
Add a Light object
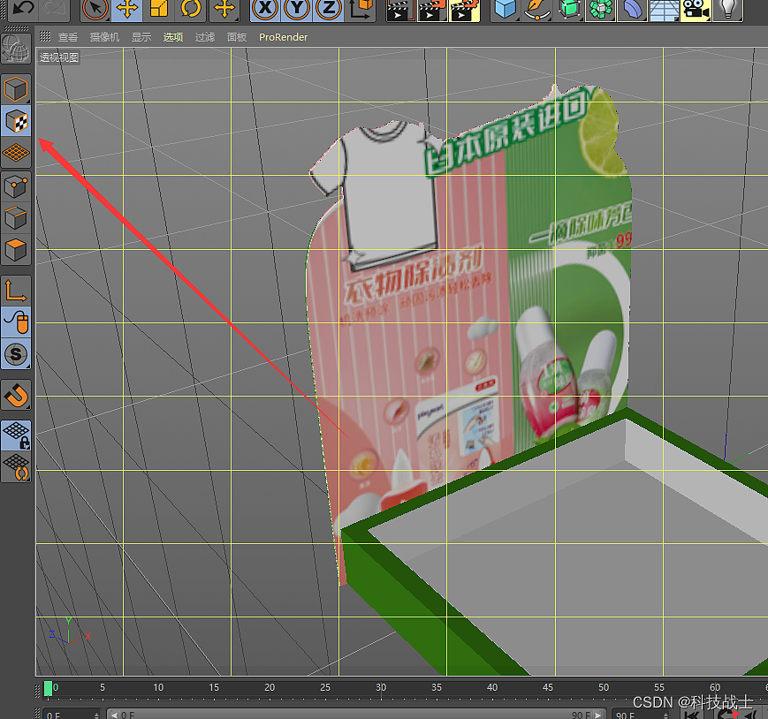(x=728, y=10)
